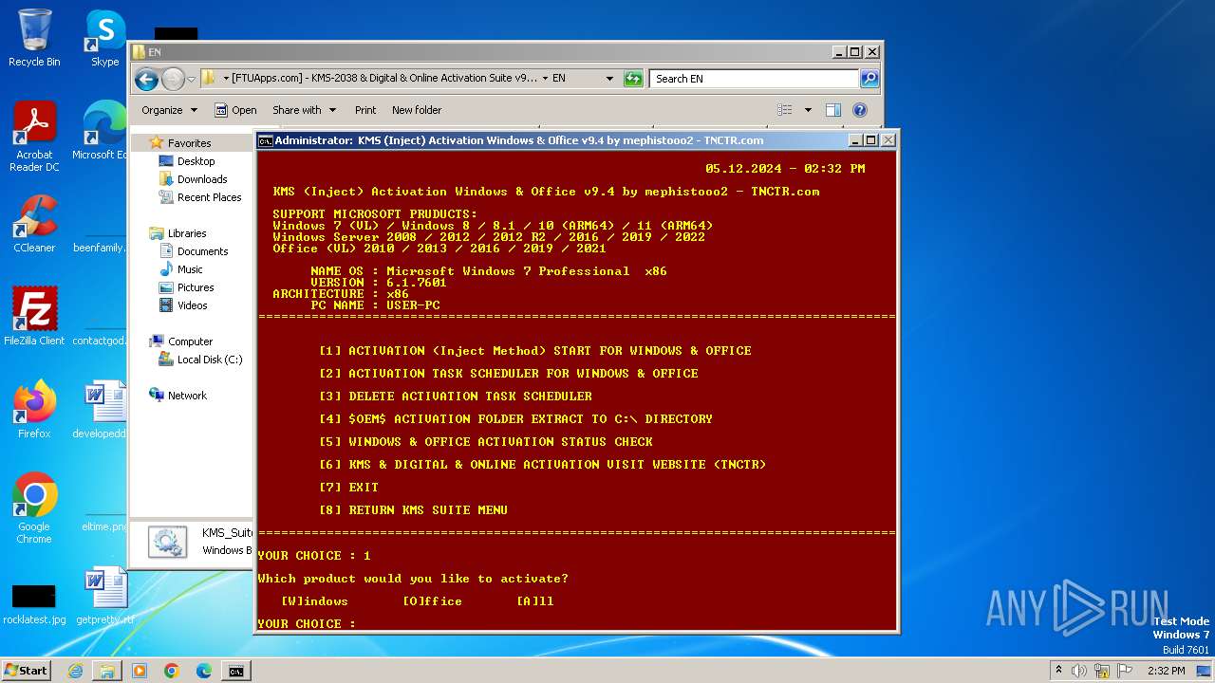The image size is (1215, 683).
Task: Open Windows Media Player taskbar icon
Action: [140, 671]
